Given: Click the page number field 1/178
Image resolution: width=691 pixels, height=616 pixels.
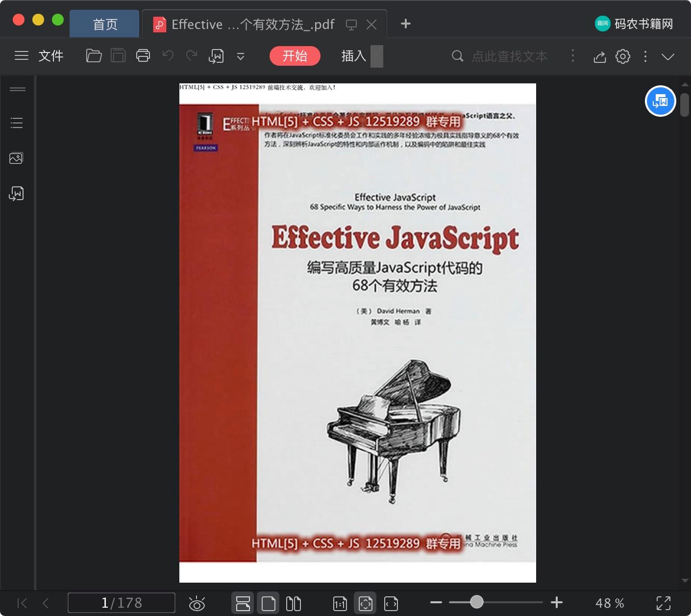Looking at the screenshot, I should click(x=122, y=603).
